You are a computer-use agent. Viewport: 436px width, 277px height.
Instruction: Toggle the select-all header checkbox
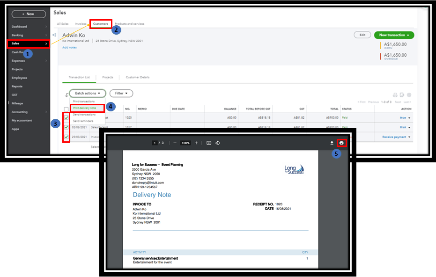click(x=67, y=109)
